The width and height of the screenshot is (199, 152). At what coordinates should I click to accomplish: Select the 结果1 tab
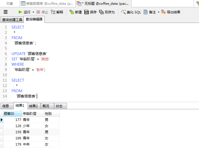coord(21,106)
